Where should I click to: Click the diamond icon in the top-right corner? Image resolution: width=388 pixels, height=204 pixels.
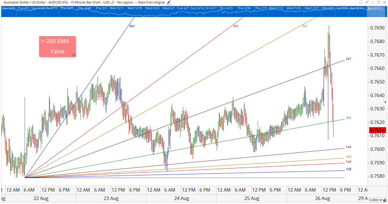pyautogui.click(x=360, y=2)
